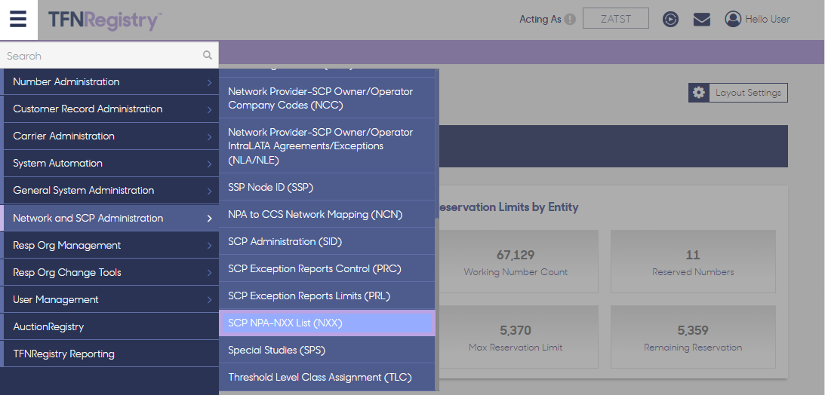Click the 5,359 Remaining Reservation card
825x395 pixels.
(693, 337)
